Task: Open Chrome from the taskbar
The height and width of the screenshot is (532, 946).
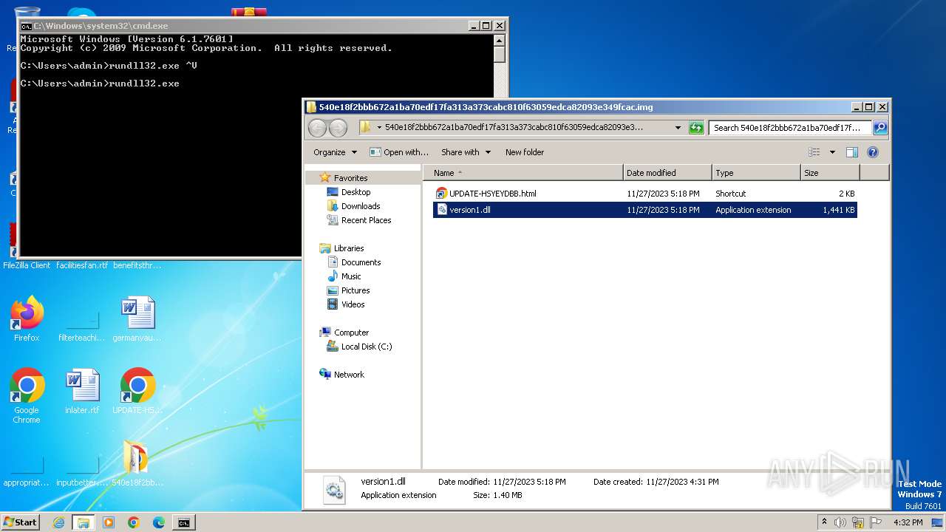Action: click(x=134, y=522)
